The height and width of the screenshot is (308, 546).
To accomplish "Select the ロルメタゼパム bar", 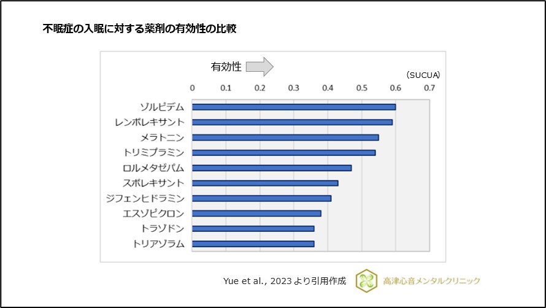I will [272, 167].
